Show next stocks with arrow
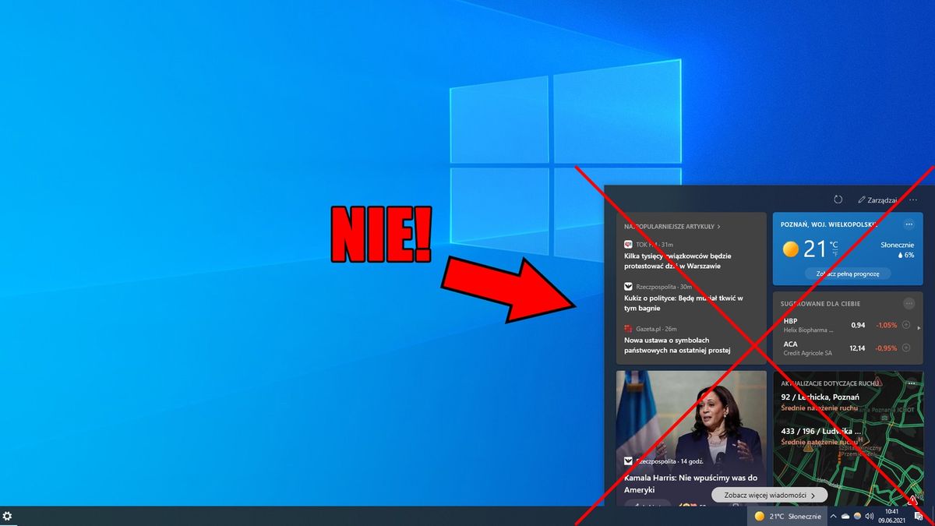935x526 pixels. coord(919,328)
